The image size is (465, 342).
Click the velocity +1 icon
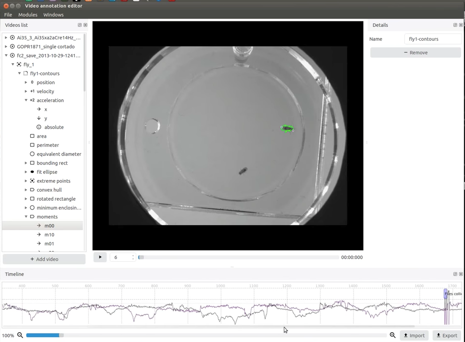(32, 91)
